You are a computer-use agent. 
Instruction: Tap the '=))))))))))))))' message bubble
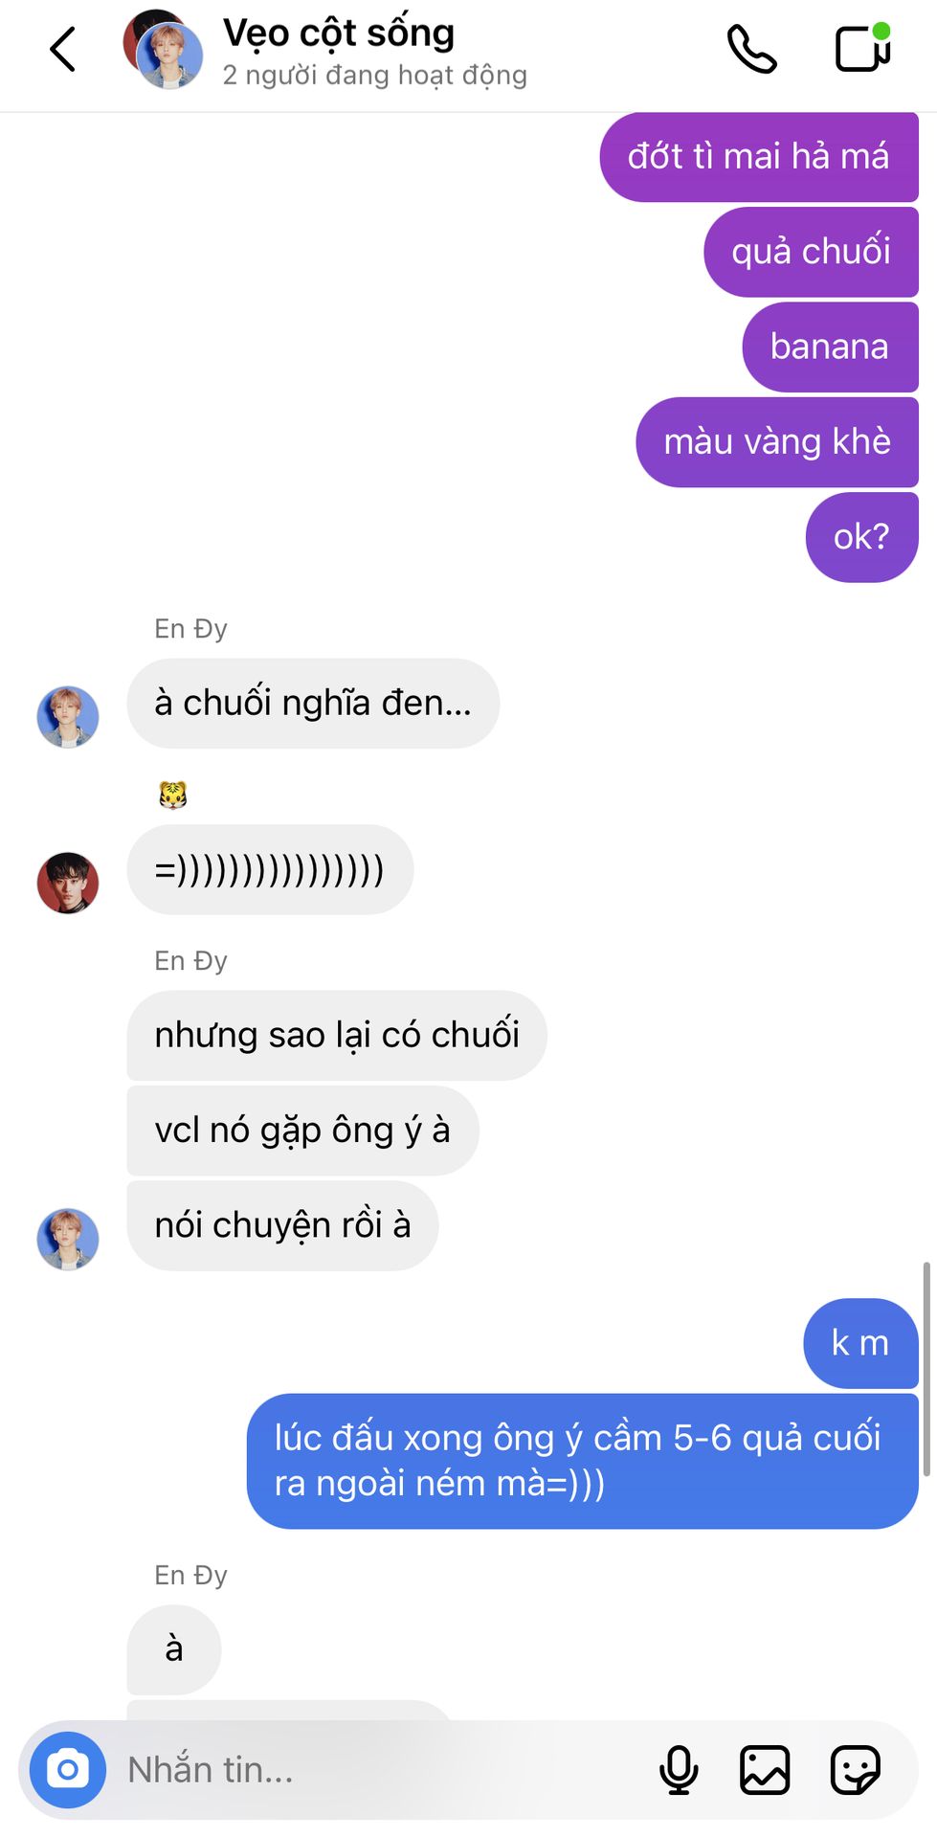click(270, 869)
